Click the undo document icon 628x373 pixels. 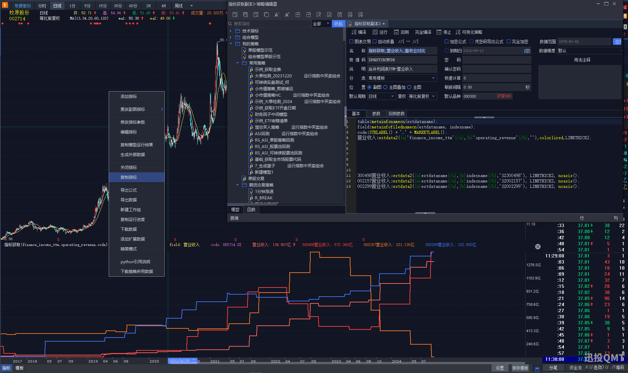(x=298, y=15)
